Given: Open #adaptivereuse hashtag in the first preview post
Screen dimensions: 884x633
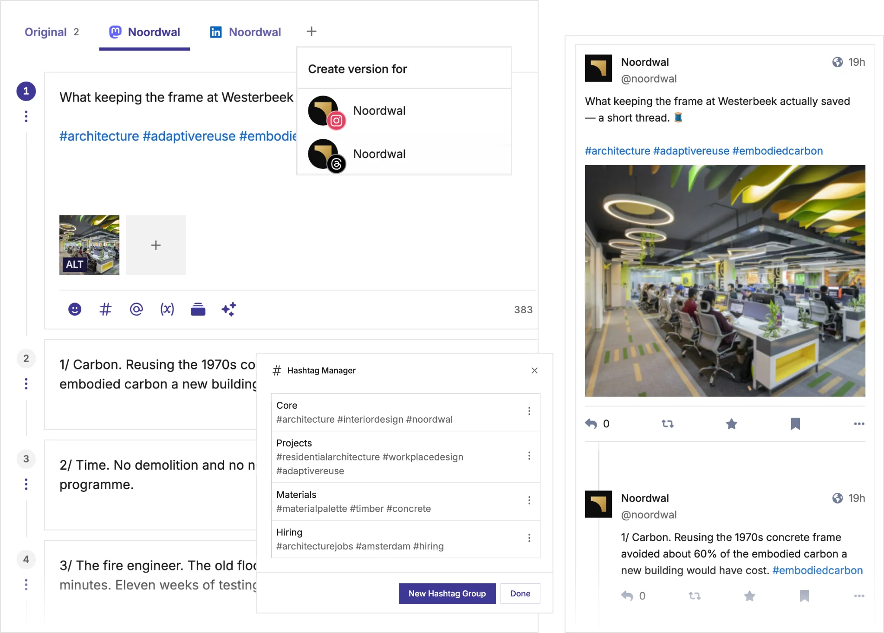Looking at the screenshot, I should pos(691,151).
